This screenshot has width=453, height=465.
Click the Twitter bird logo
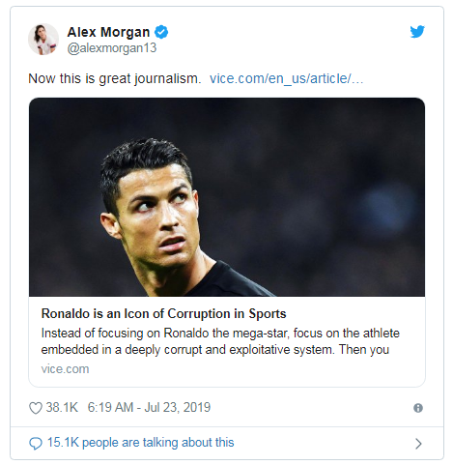click(417, 32)
